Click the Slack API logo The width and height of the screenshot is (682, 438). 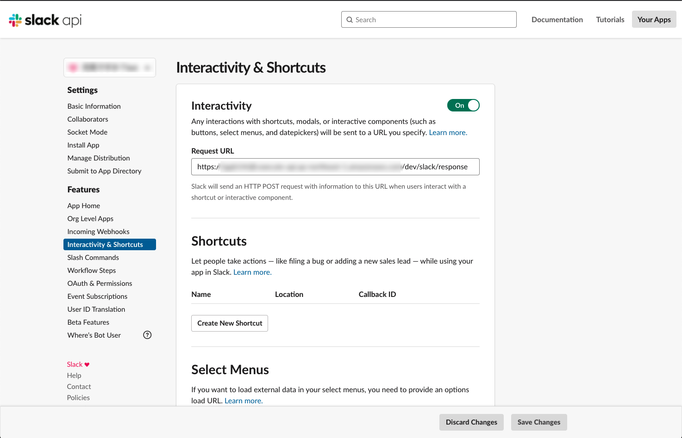44,19
